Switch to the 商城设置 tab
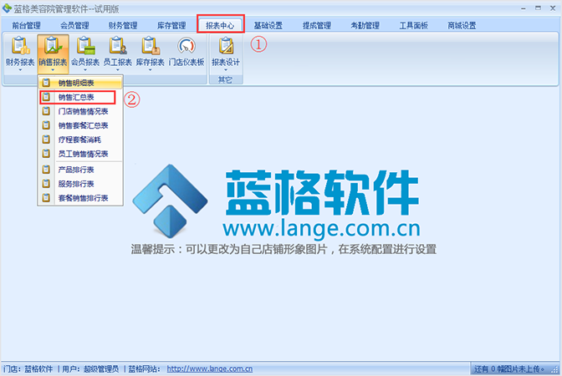This screenshot has width=562, height=376. coord(462,25)
